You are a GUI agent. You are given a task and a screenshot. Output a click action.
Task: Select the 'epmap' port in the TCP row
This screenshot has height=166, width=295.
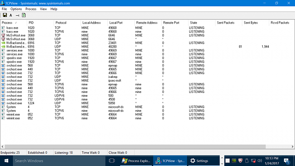point(113,66)
